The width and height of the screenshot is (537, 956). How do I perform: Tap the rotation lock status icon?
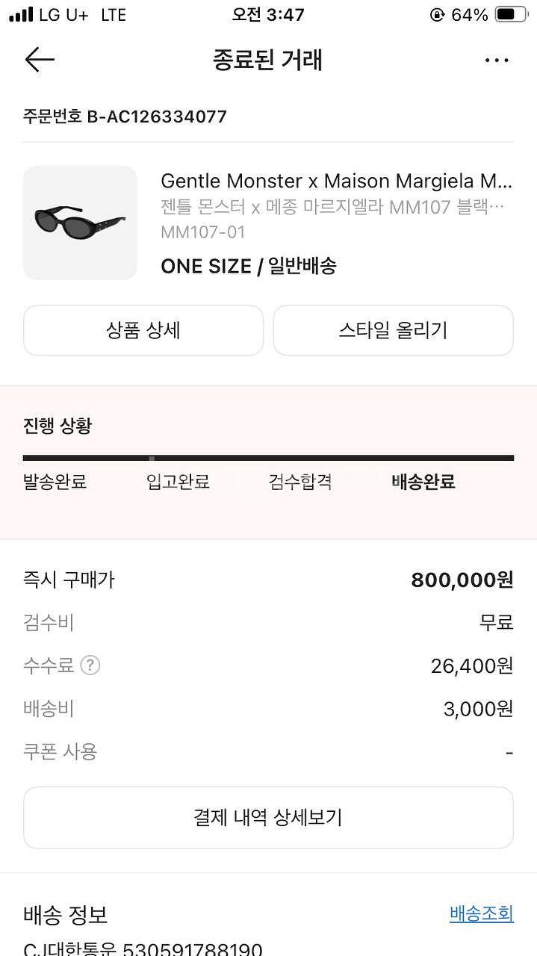tap(437, 15)
